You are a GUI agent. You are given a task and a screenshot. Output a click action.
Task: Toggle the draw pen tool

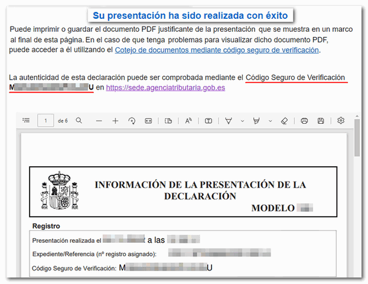click(x=229, y=121)
